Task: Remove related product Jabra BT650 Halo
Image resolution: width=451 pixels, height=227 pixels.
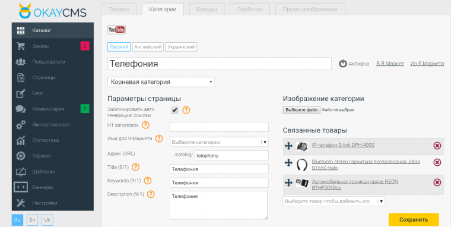Action: pyautogui.click(x=437, y=163)
